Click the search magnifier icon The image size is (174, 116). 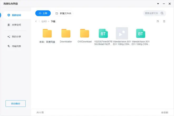(x=162, y=13)
